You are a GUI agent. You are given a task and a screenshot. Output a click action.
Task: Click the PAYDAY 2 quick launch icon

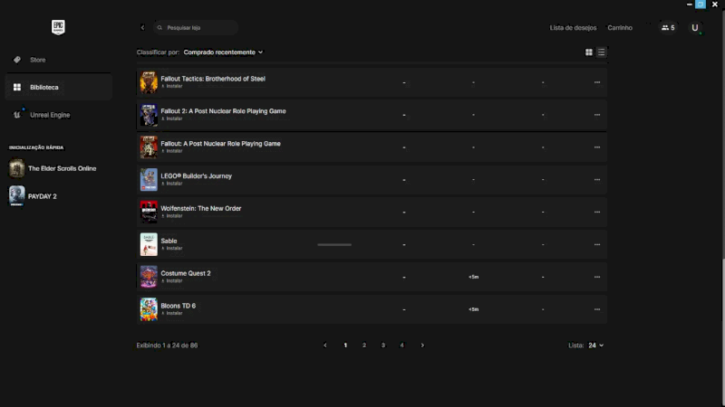[x=17, y=195]
